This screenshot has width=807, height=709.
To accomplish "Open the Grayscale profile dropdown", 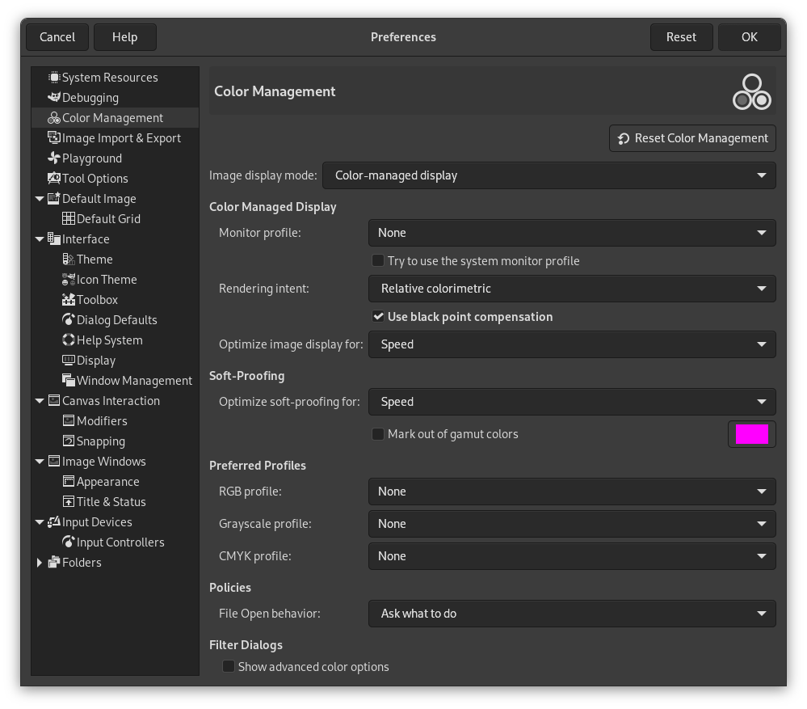I will (x=572, y=524).
